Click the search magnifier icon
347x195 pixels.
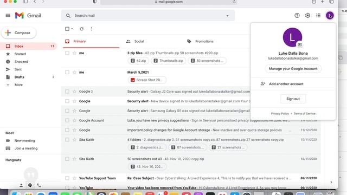tap(68, 16)
